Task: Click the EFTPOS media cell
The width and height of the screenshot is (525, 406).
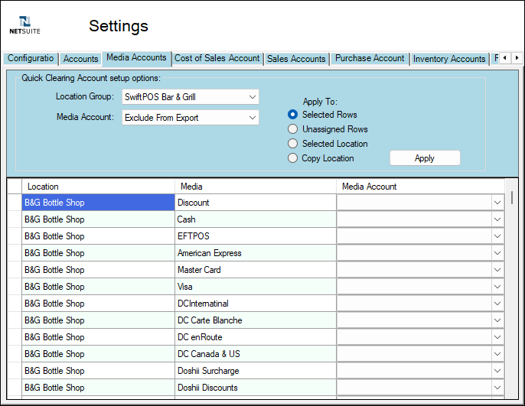Action: click(256, 236)
